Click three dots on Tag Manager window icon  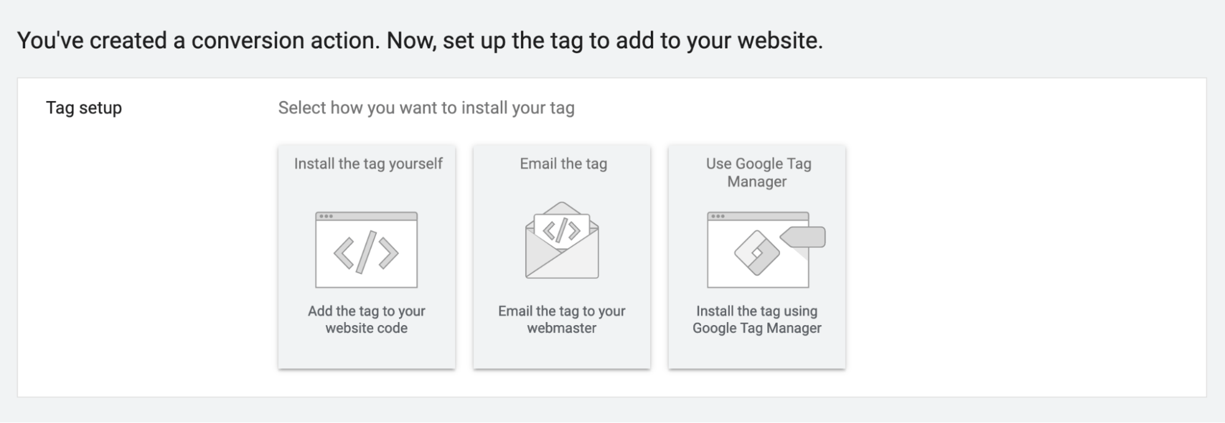[718, 216]
